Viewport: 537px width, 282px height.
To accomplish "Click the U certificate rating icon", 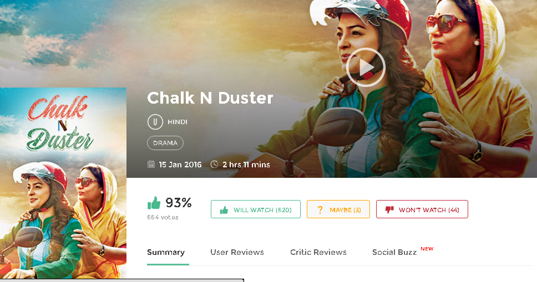I will click(x=155, y=122).
